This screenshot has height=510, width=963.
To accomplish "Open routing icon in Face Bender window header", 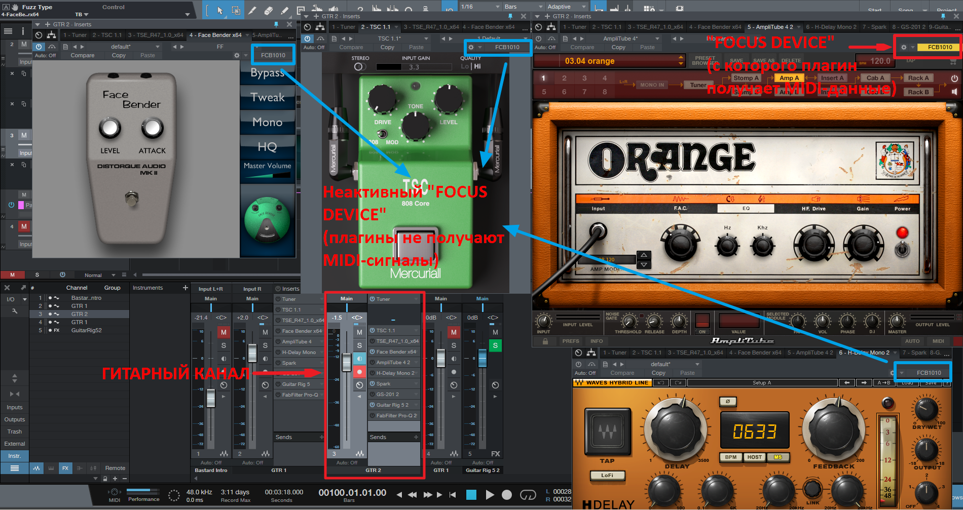I will (51, 35).
